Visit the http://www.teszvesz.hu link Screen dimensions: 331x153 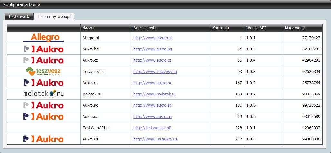155,72
